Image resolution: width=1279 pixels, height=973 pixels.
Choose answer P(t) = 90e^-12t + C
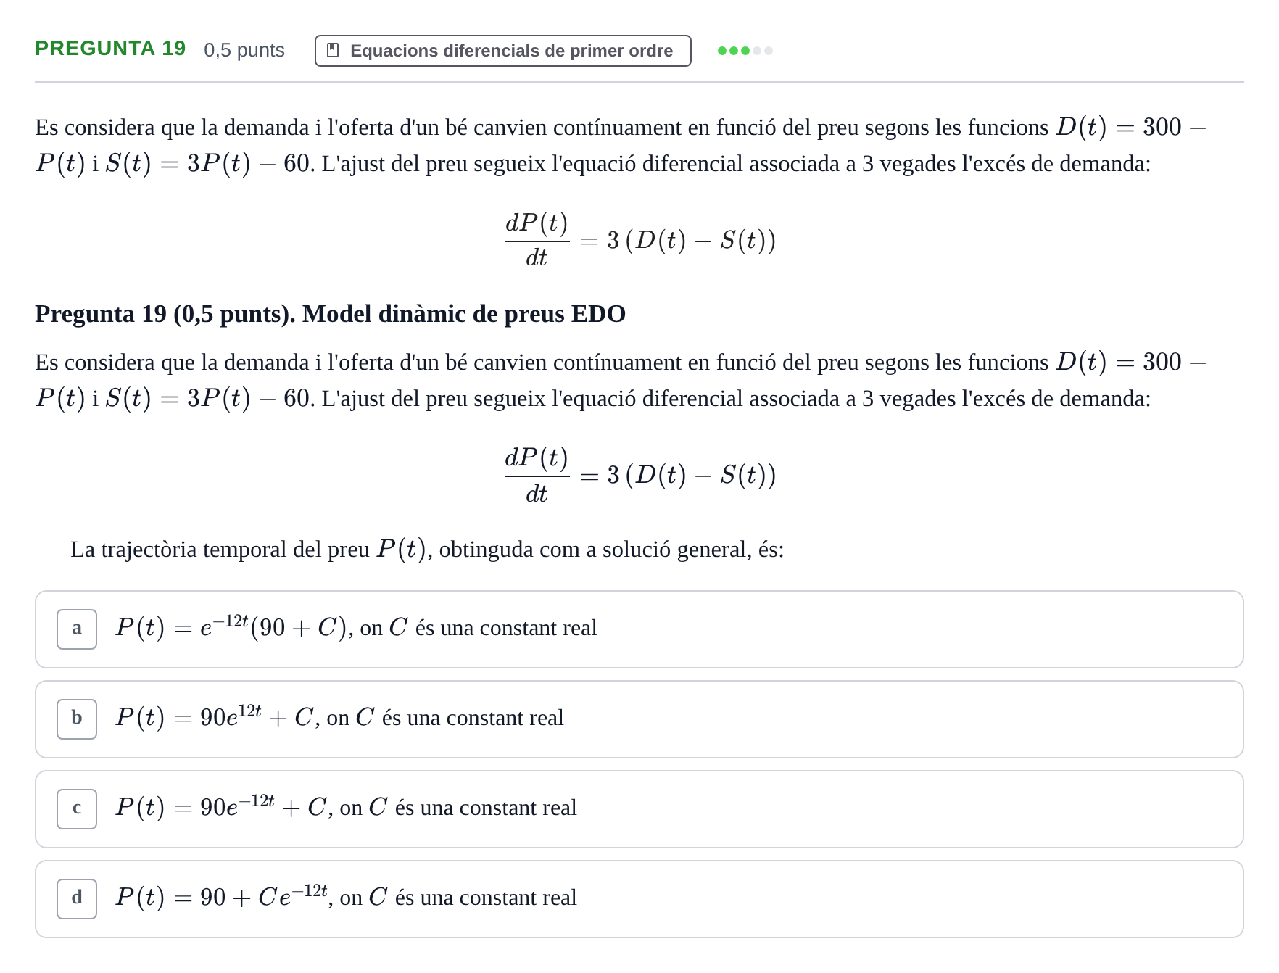tap(639, 809)
